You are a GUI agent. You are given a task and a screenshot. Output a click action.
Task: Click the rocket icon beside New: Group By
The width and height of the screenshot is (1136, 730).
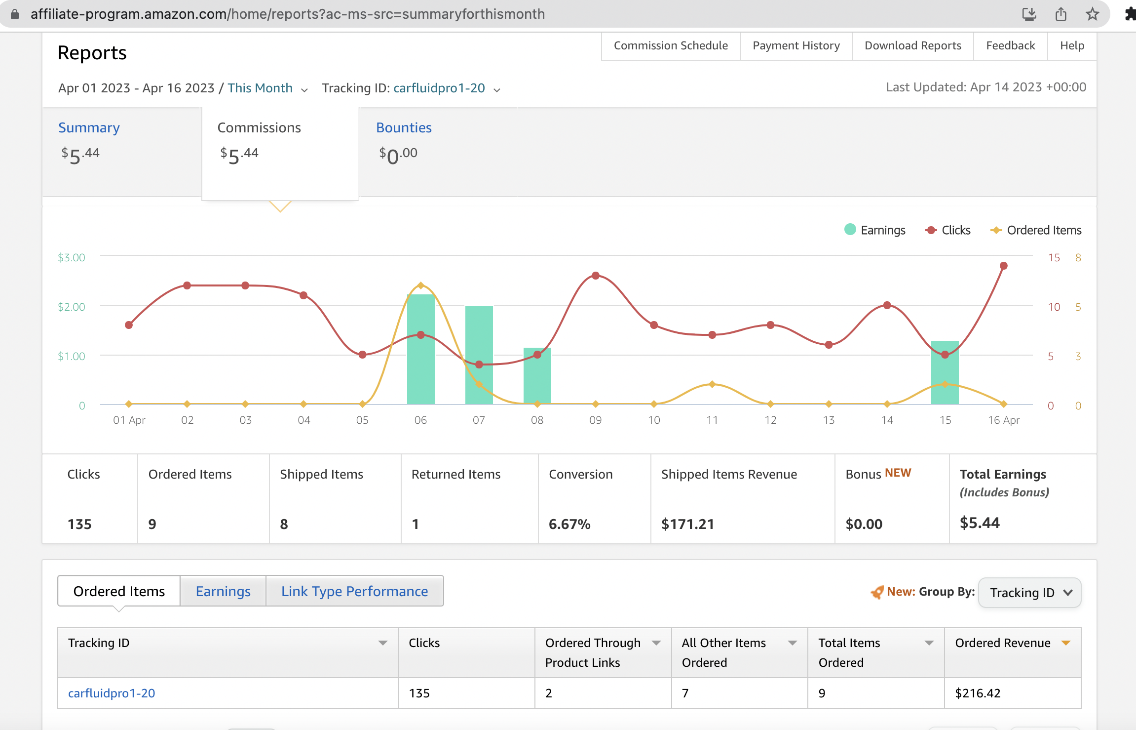877,592
